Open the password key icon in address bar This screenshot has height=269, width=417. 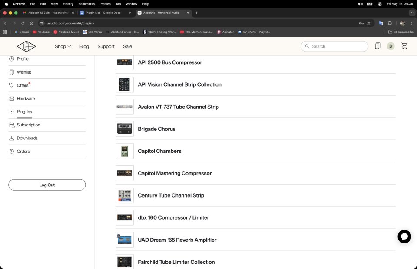361,23
